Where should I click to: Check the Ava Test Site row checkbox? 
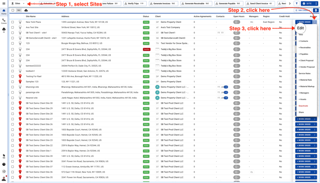[12, 27]
